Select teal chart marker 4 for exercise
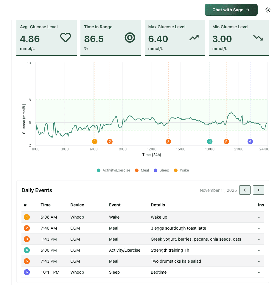280x285 pixels. pyautogui.click(x=210, y=141)
